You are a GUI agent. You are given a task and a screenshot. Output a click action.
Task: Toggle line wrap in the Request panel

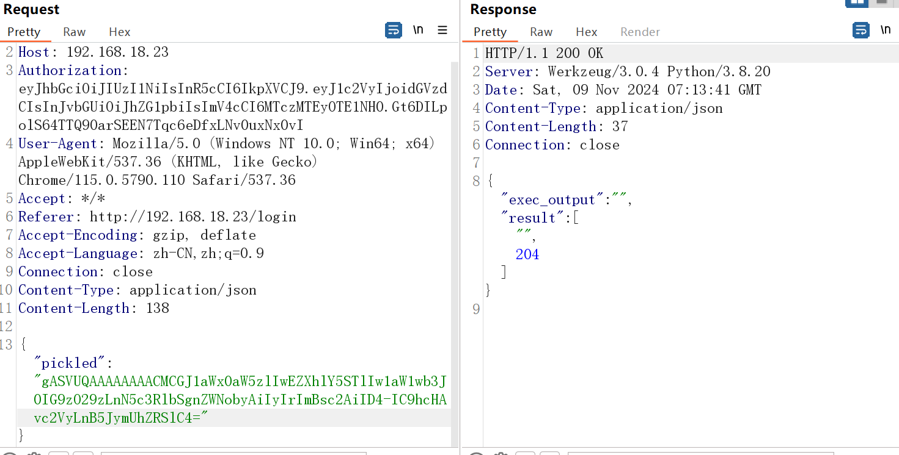tap(394, 30)
